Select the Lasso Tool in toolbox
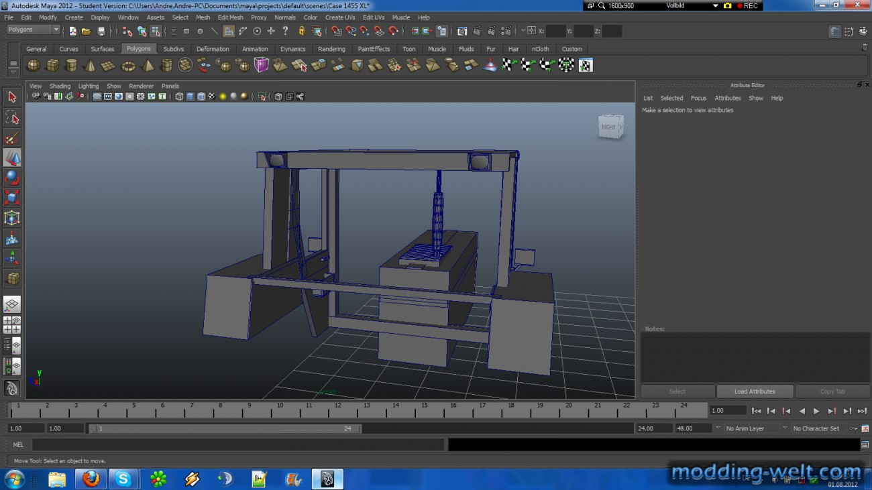Viewport: 872px width, 490px height. (x=12, y=117)
